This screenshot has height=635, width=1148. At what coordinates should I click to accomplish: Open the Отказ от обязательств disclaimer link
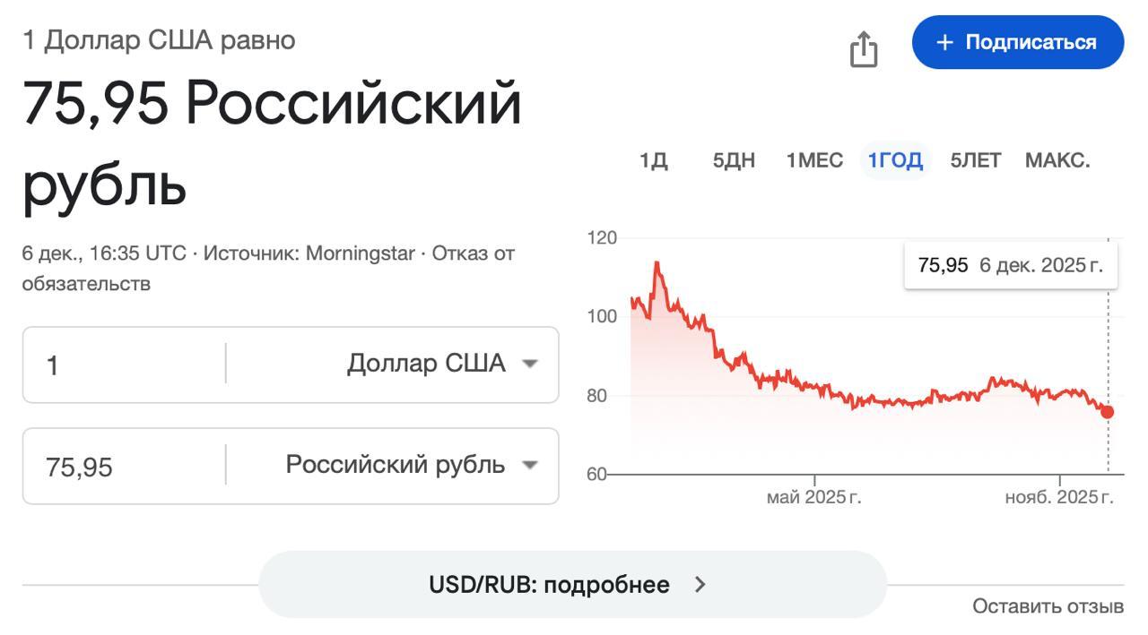coord(474,253)
